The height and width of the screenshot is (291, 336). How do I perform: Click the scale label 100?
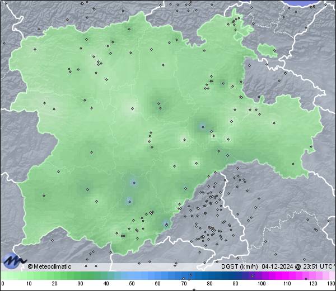coord(262,284)
